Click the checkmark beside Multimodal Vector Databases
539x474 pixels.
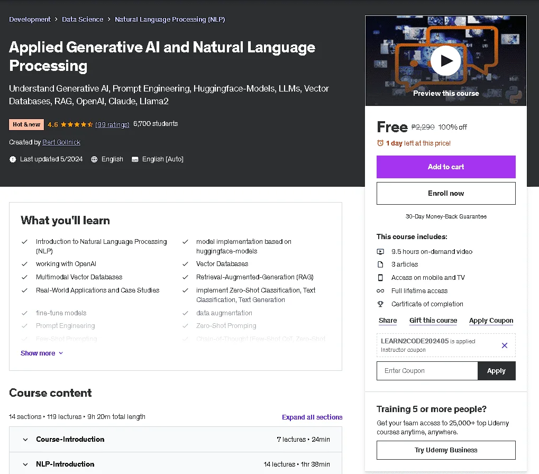point(24,277)
